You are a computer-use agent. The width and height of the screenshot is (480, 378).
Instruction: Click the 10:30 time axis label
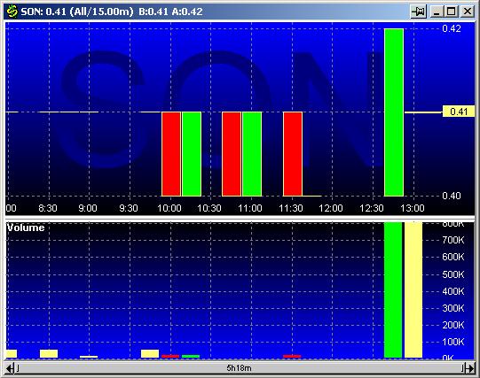point(209,208)
